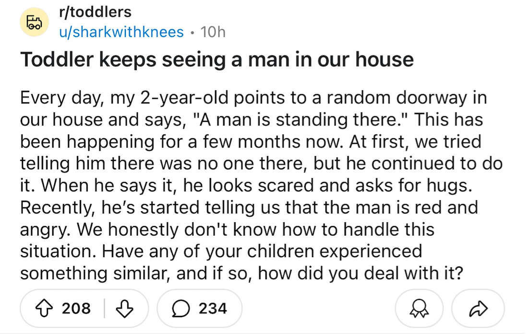Open the 234 comments count
Screen dimensions: 527x334
click(213, 309)
